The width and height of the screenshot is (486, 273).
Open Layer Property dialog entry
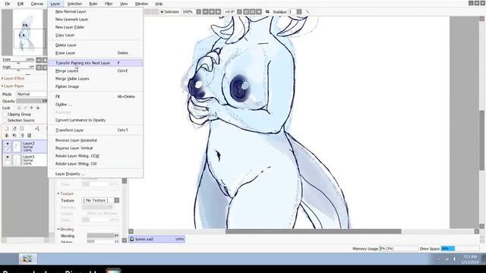(x=95, y=174)
